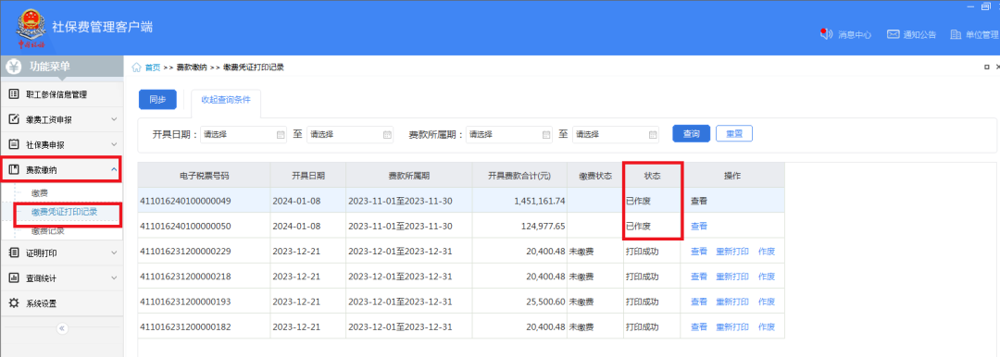This screenshot has height=357, width=1000.
Task: Click 查看 for ticket 411016231200000182
Action: 699,327
